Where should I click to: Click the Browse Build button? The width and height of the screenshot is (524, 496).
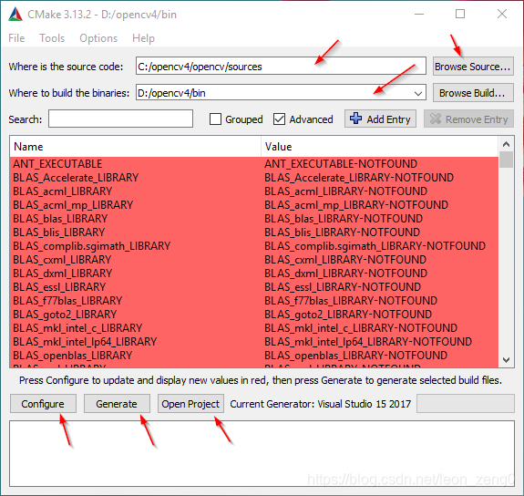(x=473, y=93)
